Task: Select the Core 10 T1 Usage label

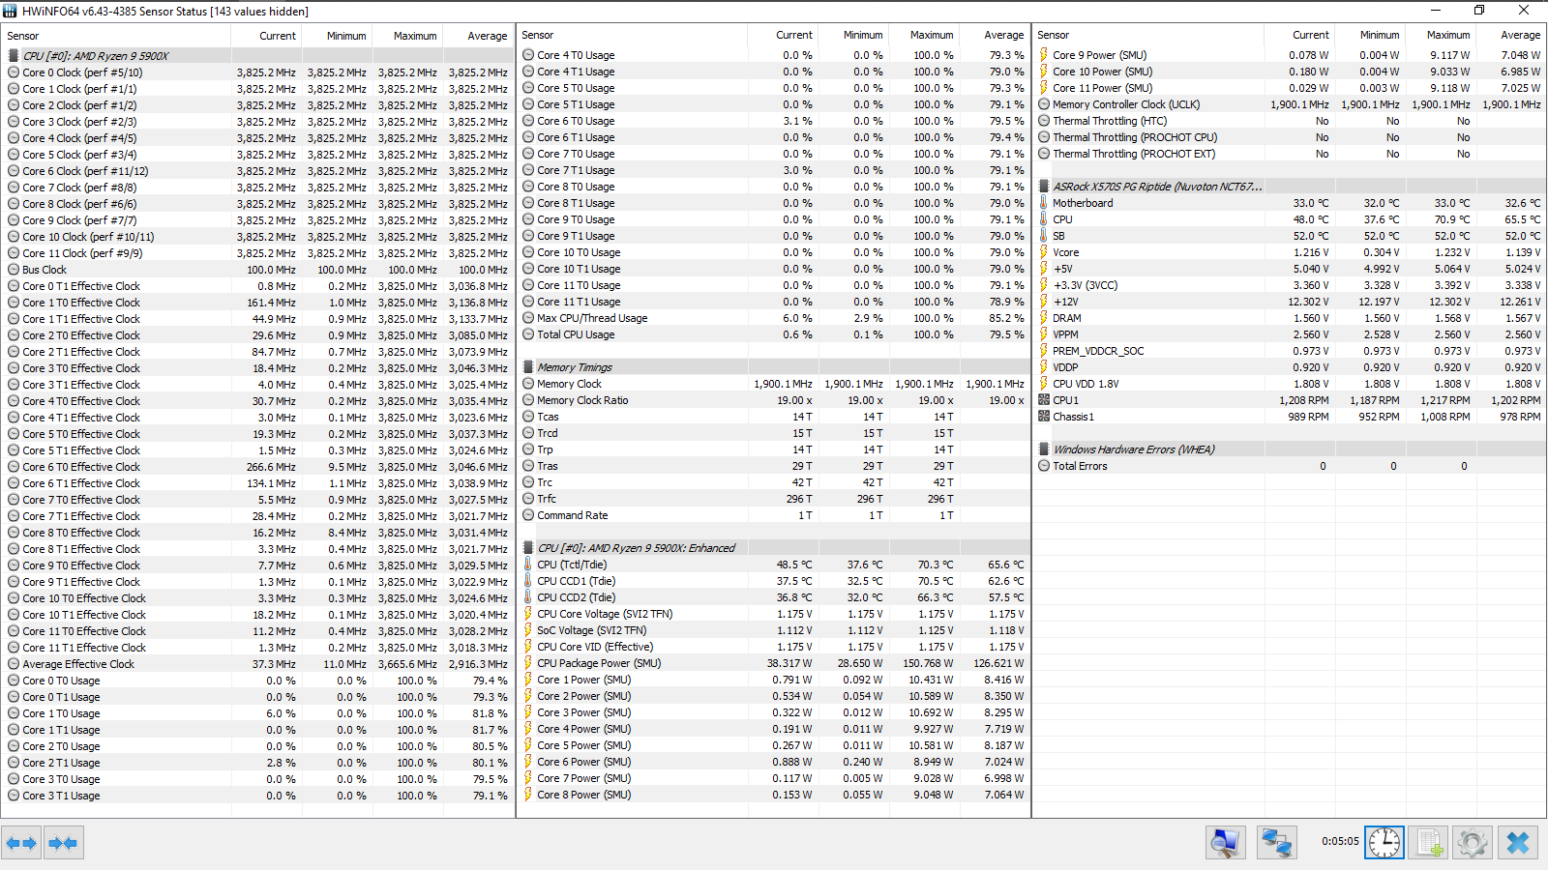Action: point(579,269)
